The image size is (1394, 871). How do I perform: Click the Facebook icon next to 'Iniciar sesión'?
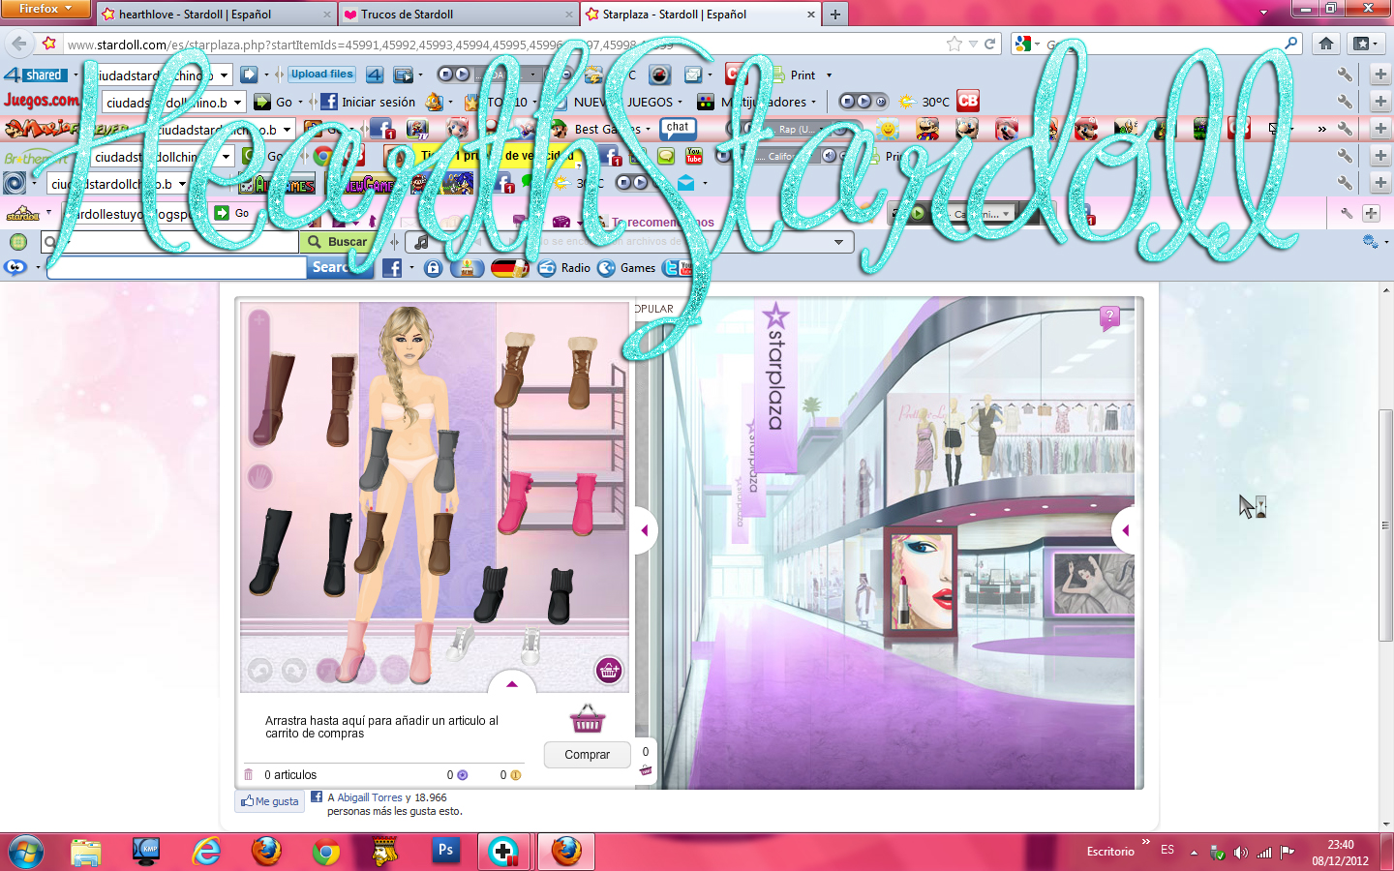point(329,102)
